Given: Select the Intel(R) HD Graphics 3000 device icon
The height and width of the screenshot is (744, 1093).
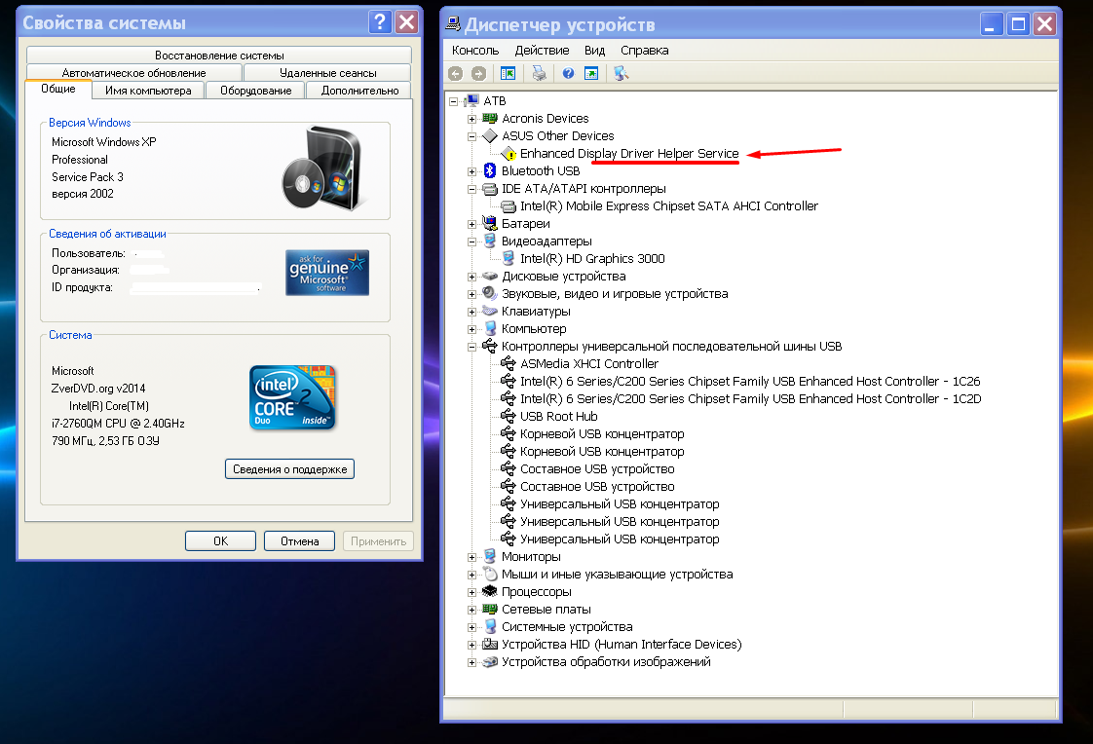Looking at the screenshot, I should pyautogui.click(x=509, y=258).
